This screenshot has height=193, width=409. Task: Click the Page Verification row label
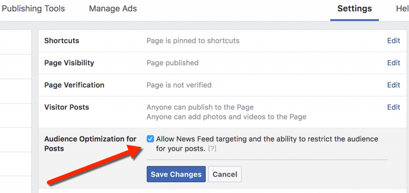74,85
